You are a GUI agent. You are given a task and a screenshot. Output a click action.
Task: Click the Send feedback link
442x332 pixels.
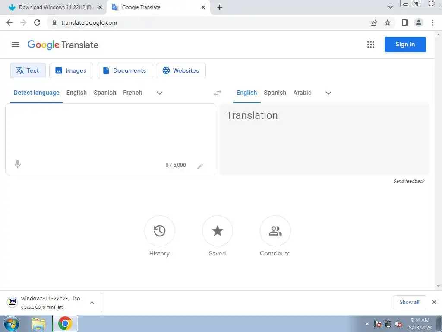tap(409, 181)
